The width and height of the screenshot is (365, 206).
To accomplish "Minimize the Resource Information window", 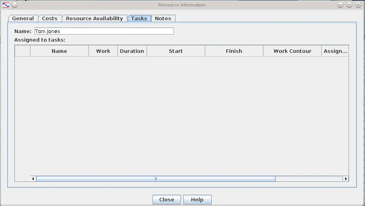I will [340, 5].
